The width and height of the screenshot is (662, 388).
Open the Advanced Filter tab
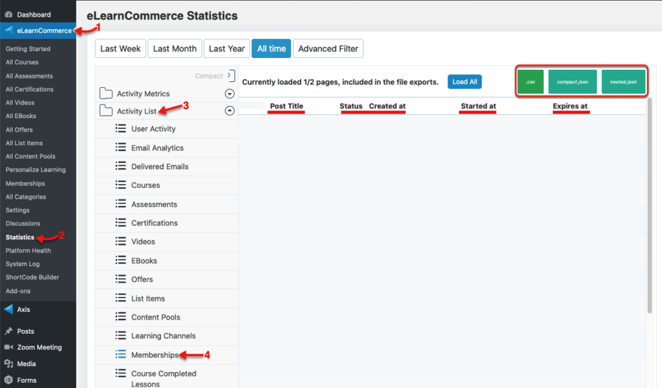[328, 48]
